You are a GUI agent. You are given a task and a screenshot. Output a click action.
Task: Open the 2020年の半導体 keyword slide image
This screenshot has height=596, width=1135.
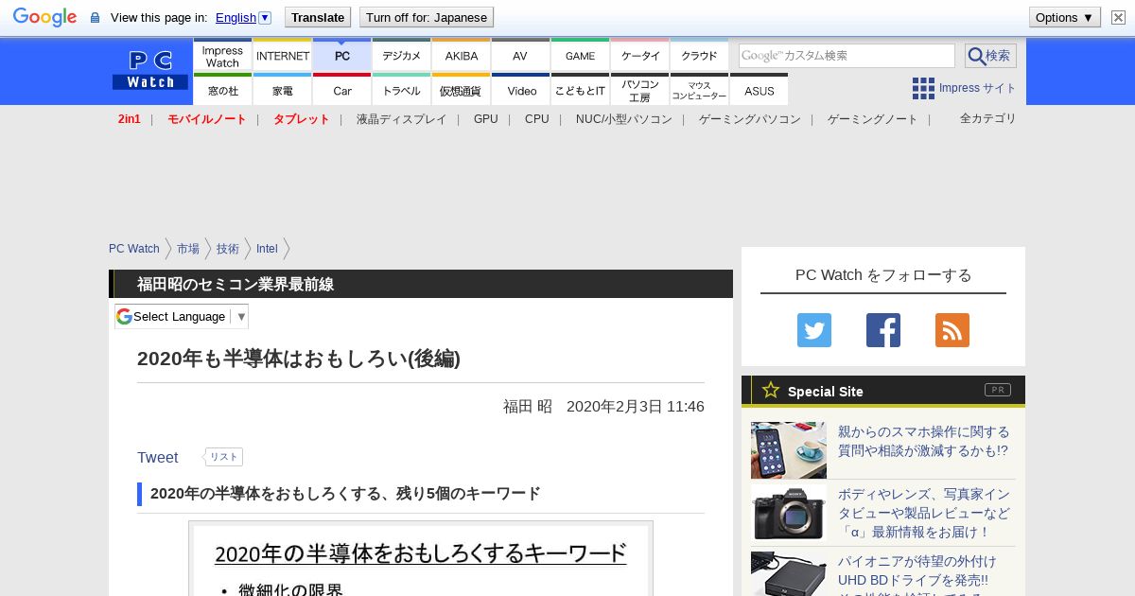click(421, 558)
